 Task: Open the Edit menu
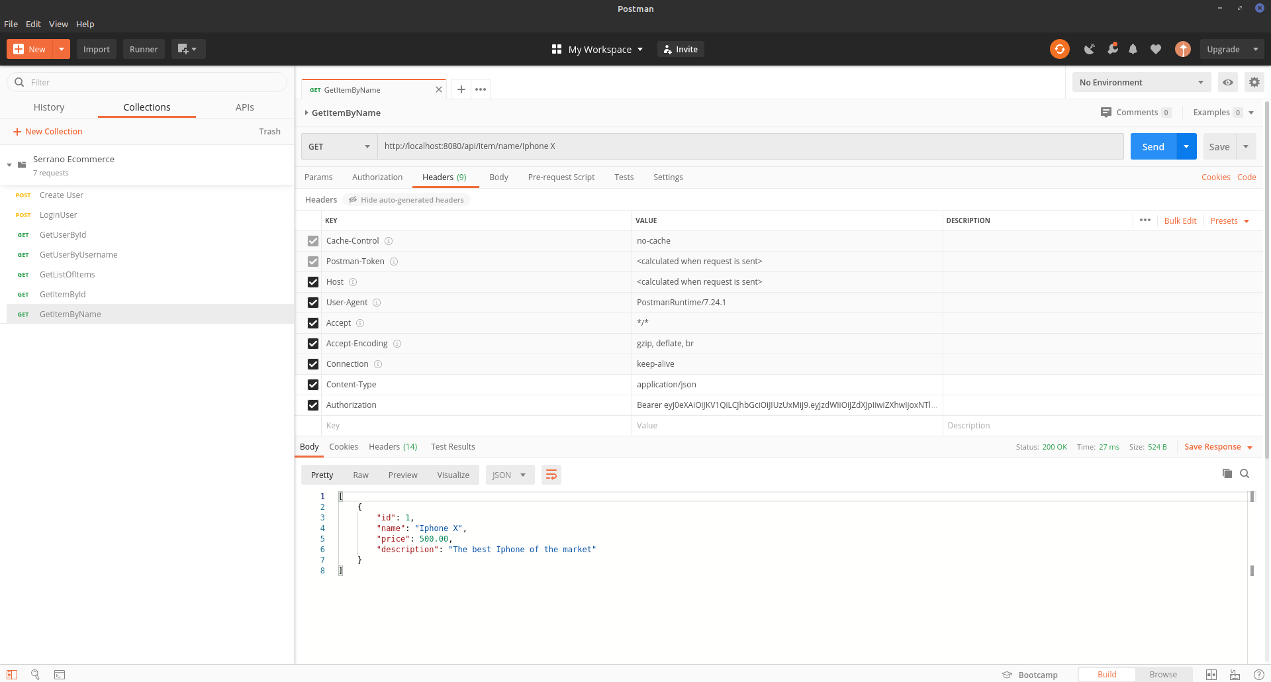(x=34, y=24)
